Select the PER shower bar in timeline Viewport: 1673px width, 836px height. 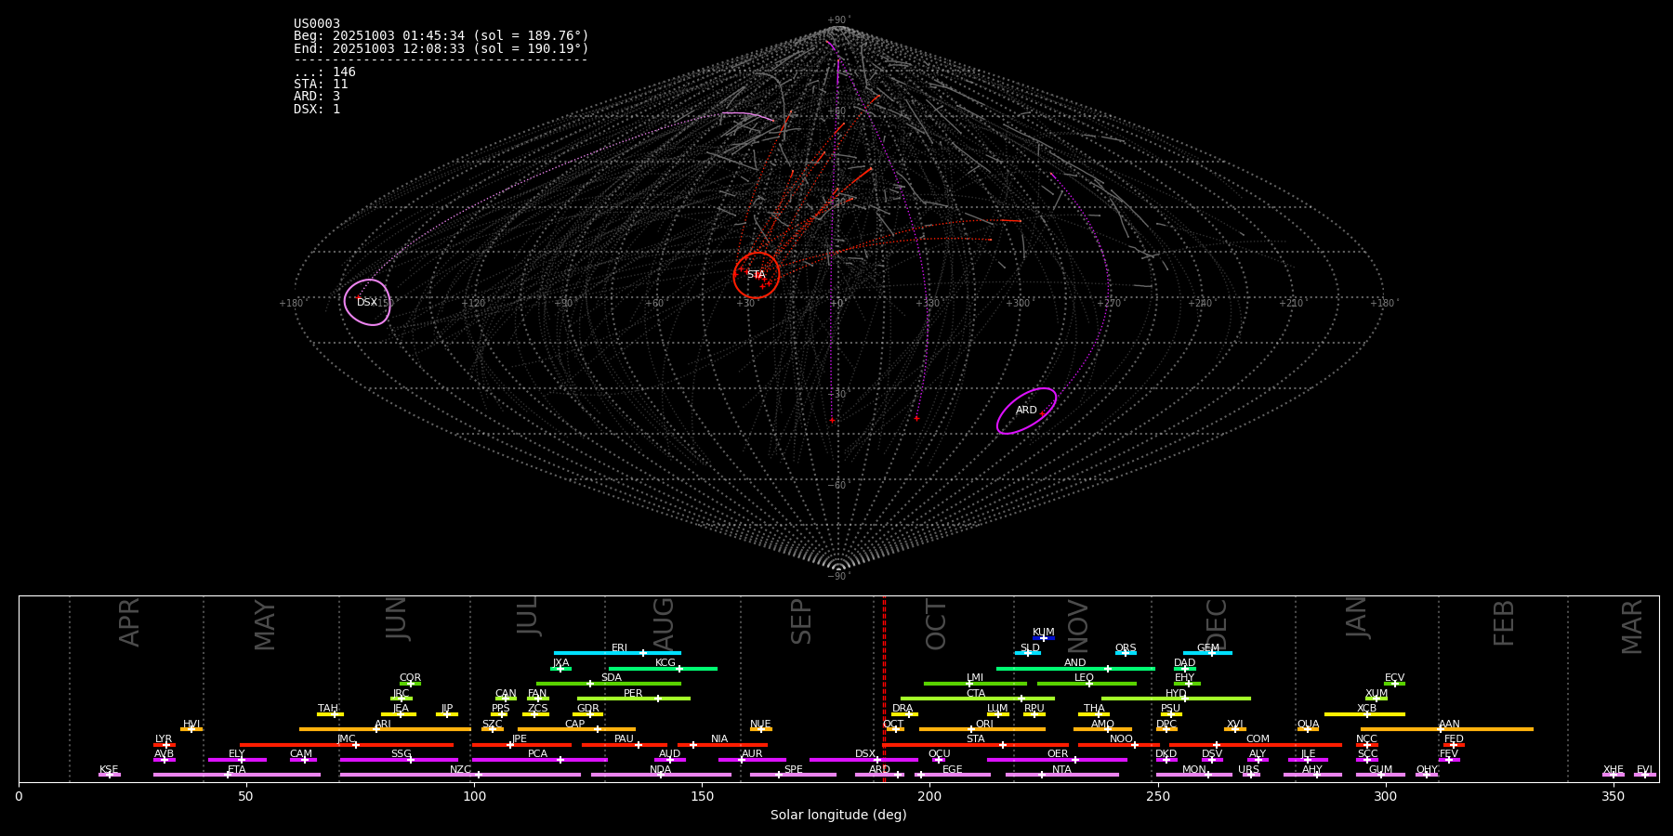click(634, 699)
